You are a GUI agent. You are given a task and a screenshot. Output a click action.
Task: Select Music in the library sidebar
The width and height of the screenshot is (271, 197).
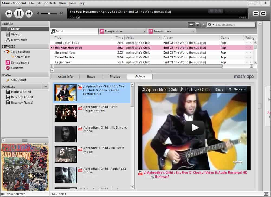click(x=25, y=29)
